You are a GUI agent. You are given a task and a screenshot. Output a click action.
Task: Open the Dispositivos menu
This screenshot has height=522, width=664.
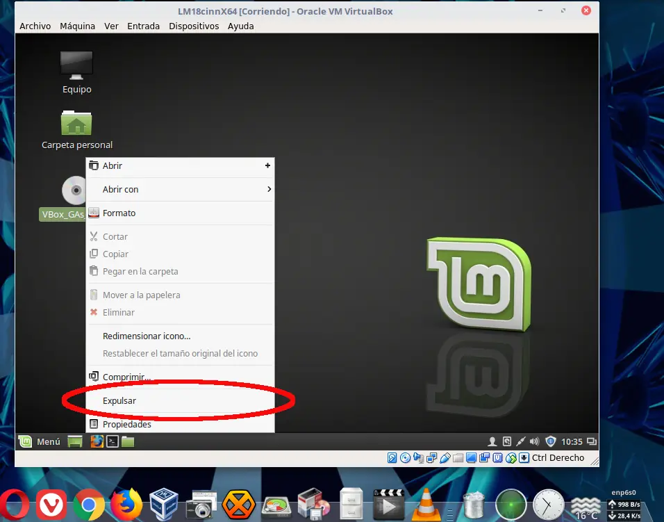[194, 26]
